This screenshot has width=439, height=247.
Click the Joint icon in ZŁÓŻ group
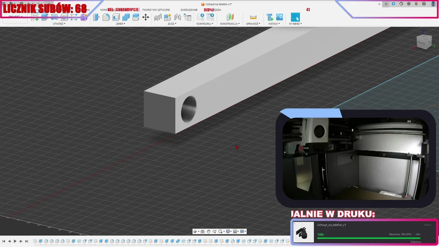[x=177, y=17]
